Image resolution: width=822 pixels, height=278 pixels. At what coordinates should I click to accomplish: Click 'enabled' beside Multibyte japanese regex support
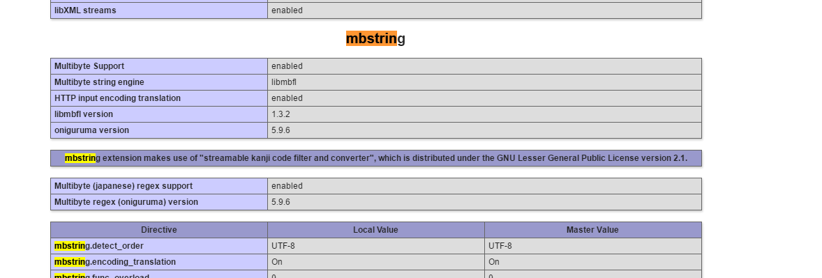click(x=287, y=187)
